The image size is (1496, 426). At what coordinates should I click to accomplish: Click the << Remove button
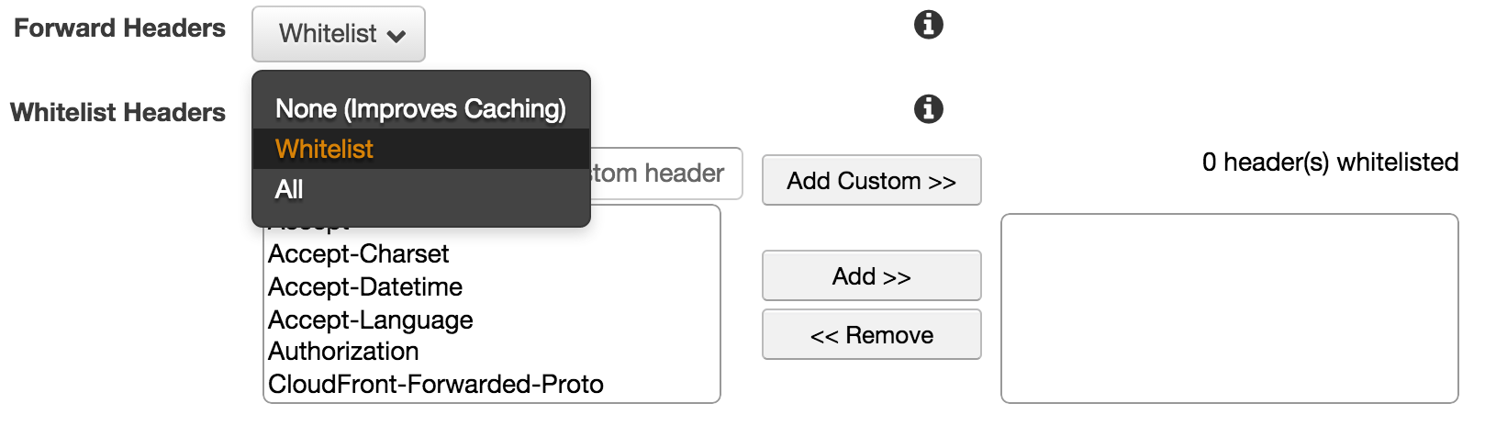[x=871, y=335]
